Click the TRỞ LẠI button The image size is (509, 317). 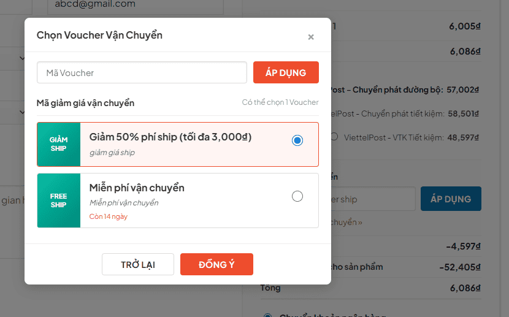click(138, 264)
